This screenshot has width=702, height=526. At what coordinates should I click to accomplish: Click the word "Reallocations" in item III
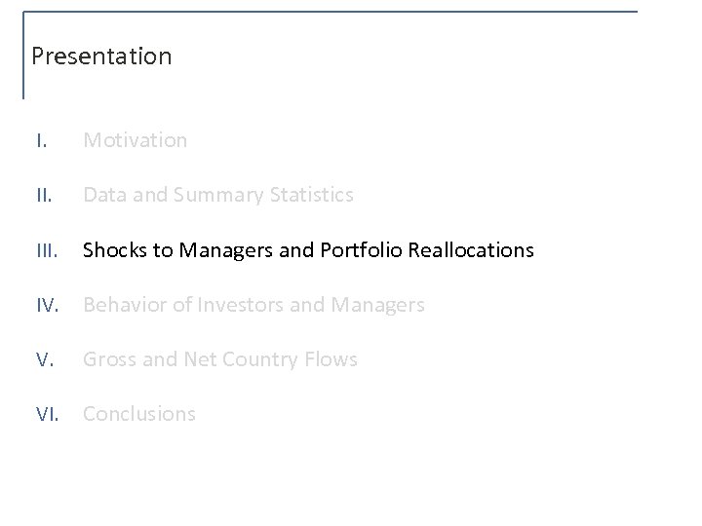(x=476, y=250)
